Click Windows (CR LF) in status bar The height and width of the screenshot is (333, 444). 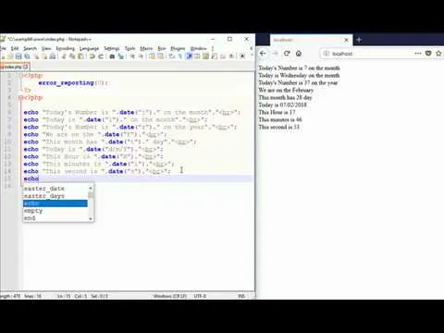tap(170, 296)
